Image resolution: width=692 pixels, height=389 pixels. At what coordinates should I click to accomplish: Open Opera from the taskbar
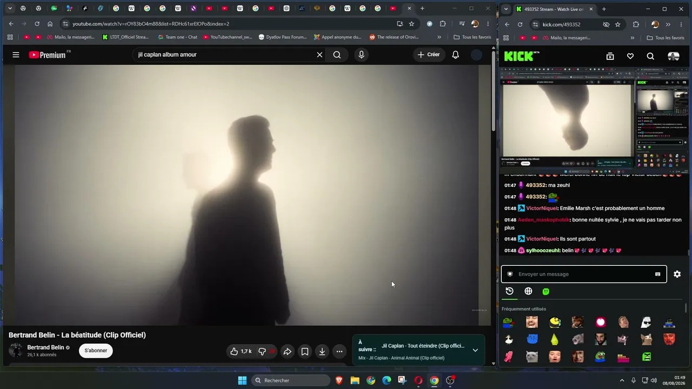click(x=418, y=380)
